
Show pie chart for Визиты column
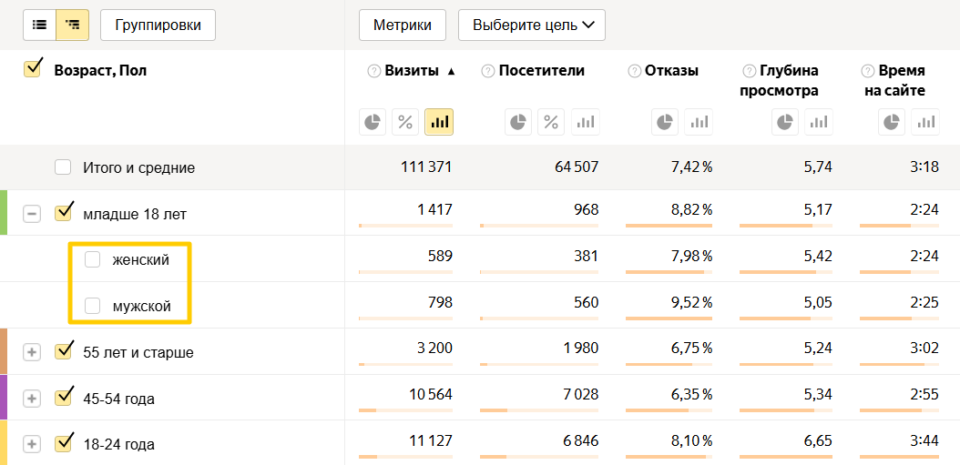(x=373, y=122)
